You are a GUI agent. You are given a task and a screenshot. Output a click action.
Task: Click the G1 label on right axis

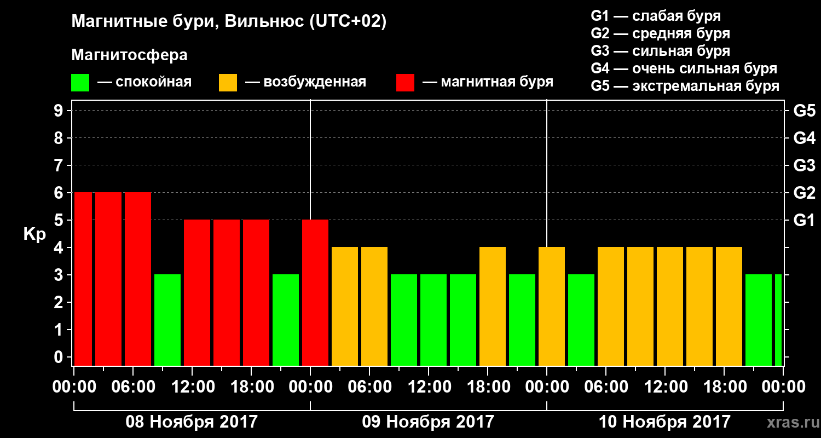pos(804,220)
